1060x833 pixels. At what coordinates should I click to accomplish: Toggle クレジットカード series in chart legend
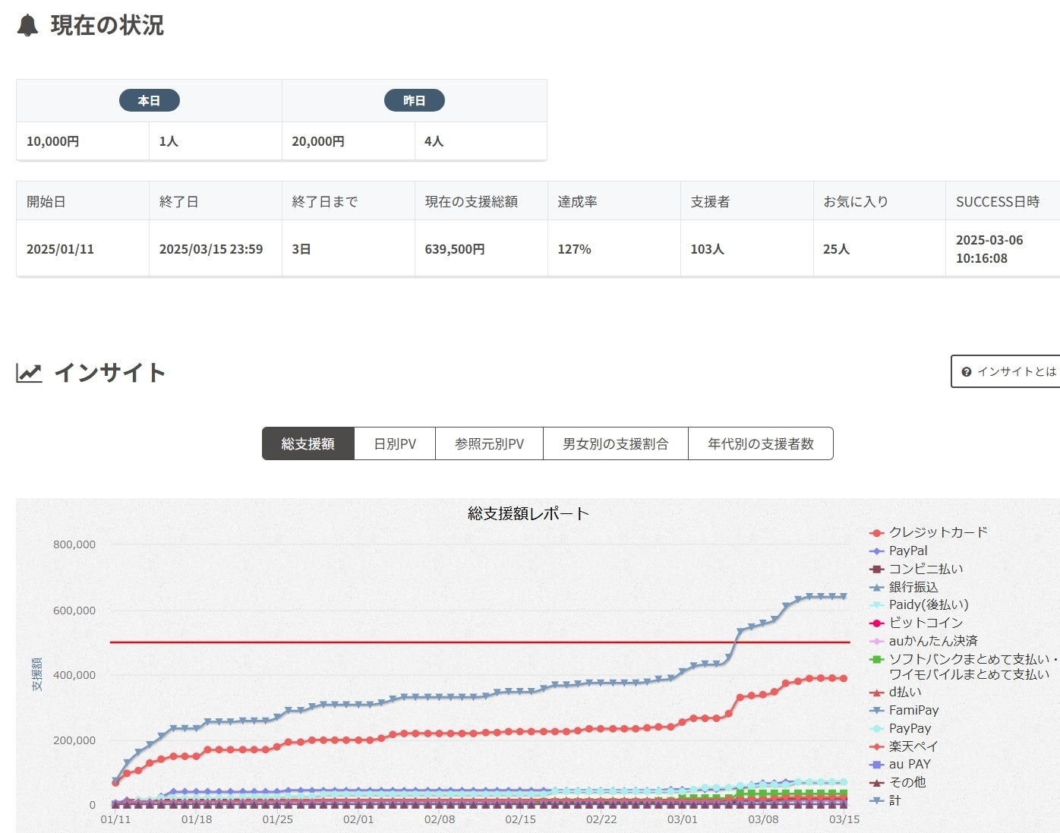click(938, 532)
